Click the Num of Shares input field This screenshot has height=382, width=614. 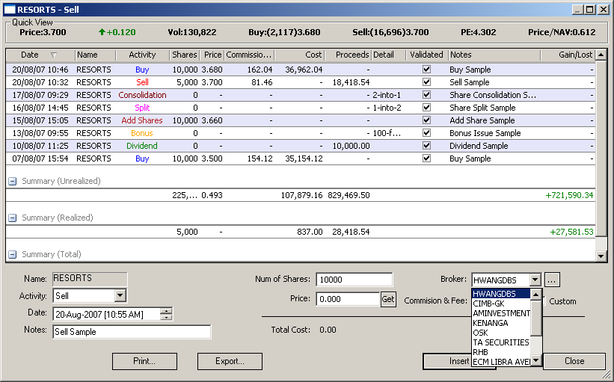click(354, 280)
